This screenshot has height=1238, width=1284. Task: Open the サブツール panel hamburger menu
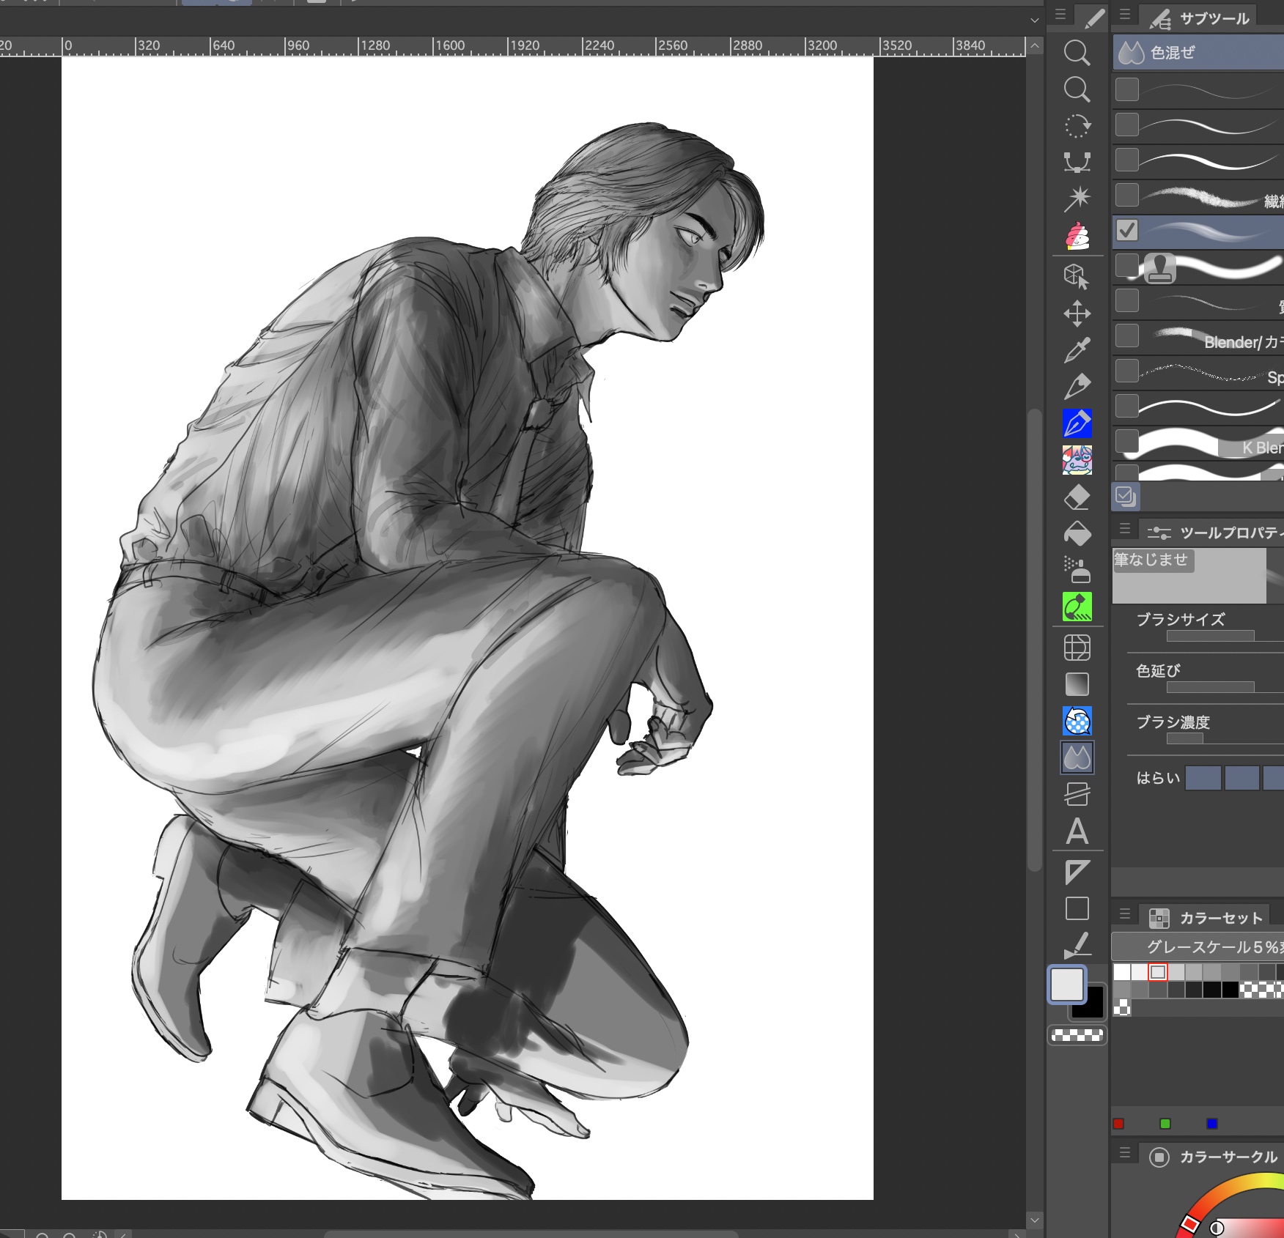[x=1125, y=15]
